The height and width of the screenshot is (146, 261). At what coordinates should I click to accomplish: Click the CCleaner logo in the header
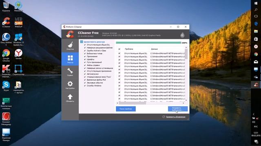(70, 34)
